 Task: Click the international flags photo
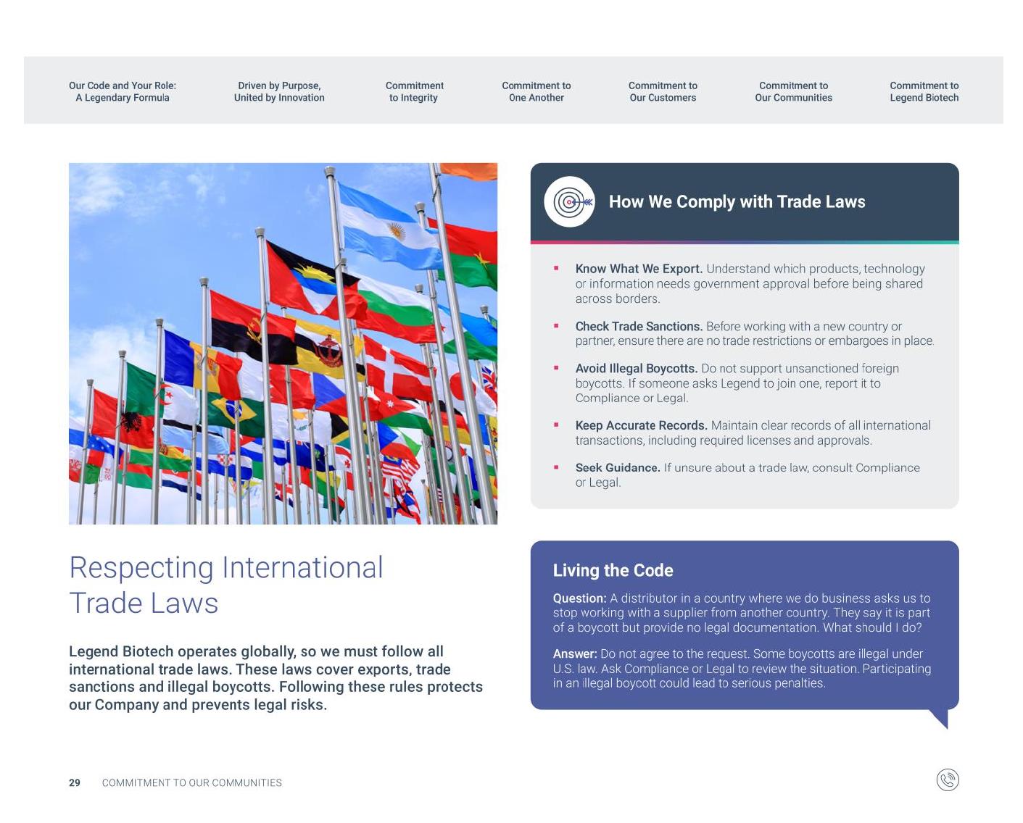click(283, 343)
